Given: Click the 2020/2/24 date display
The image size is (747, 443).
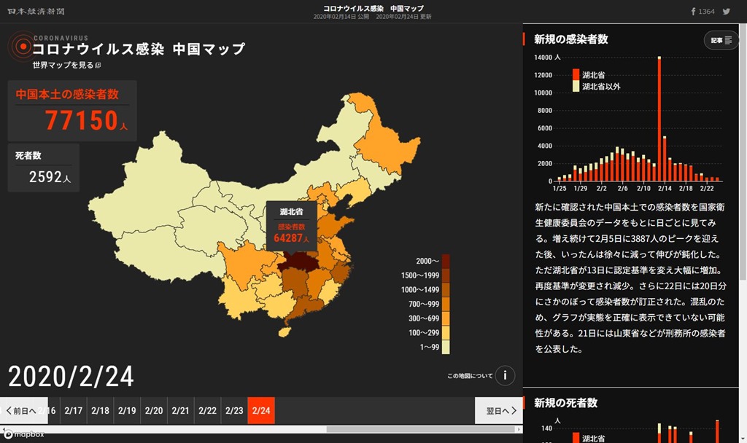Looking at the screenshot, I should 71,377.
